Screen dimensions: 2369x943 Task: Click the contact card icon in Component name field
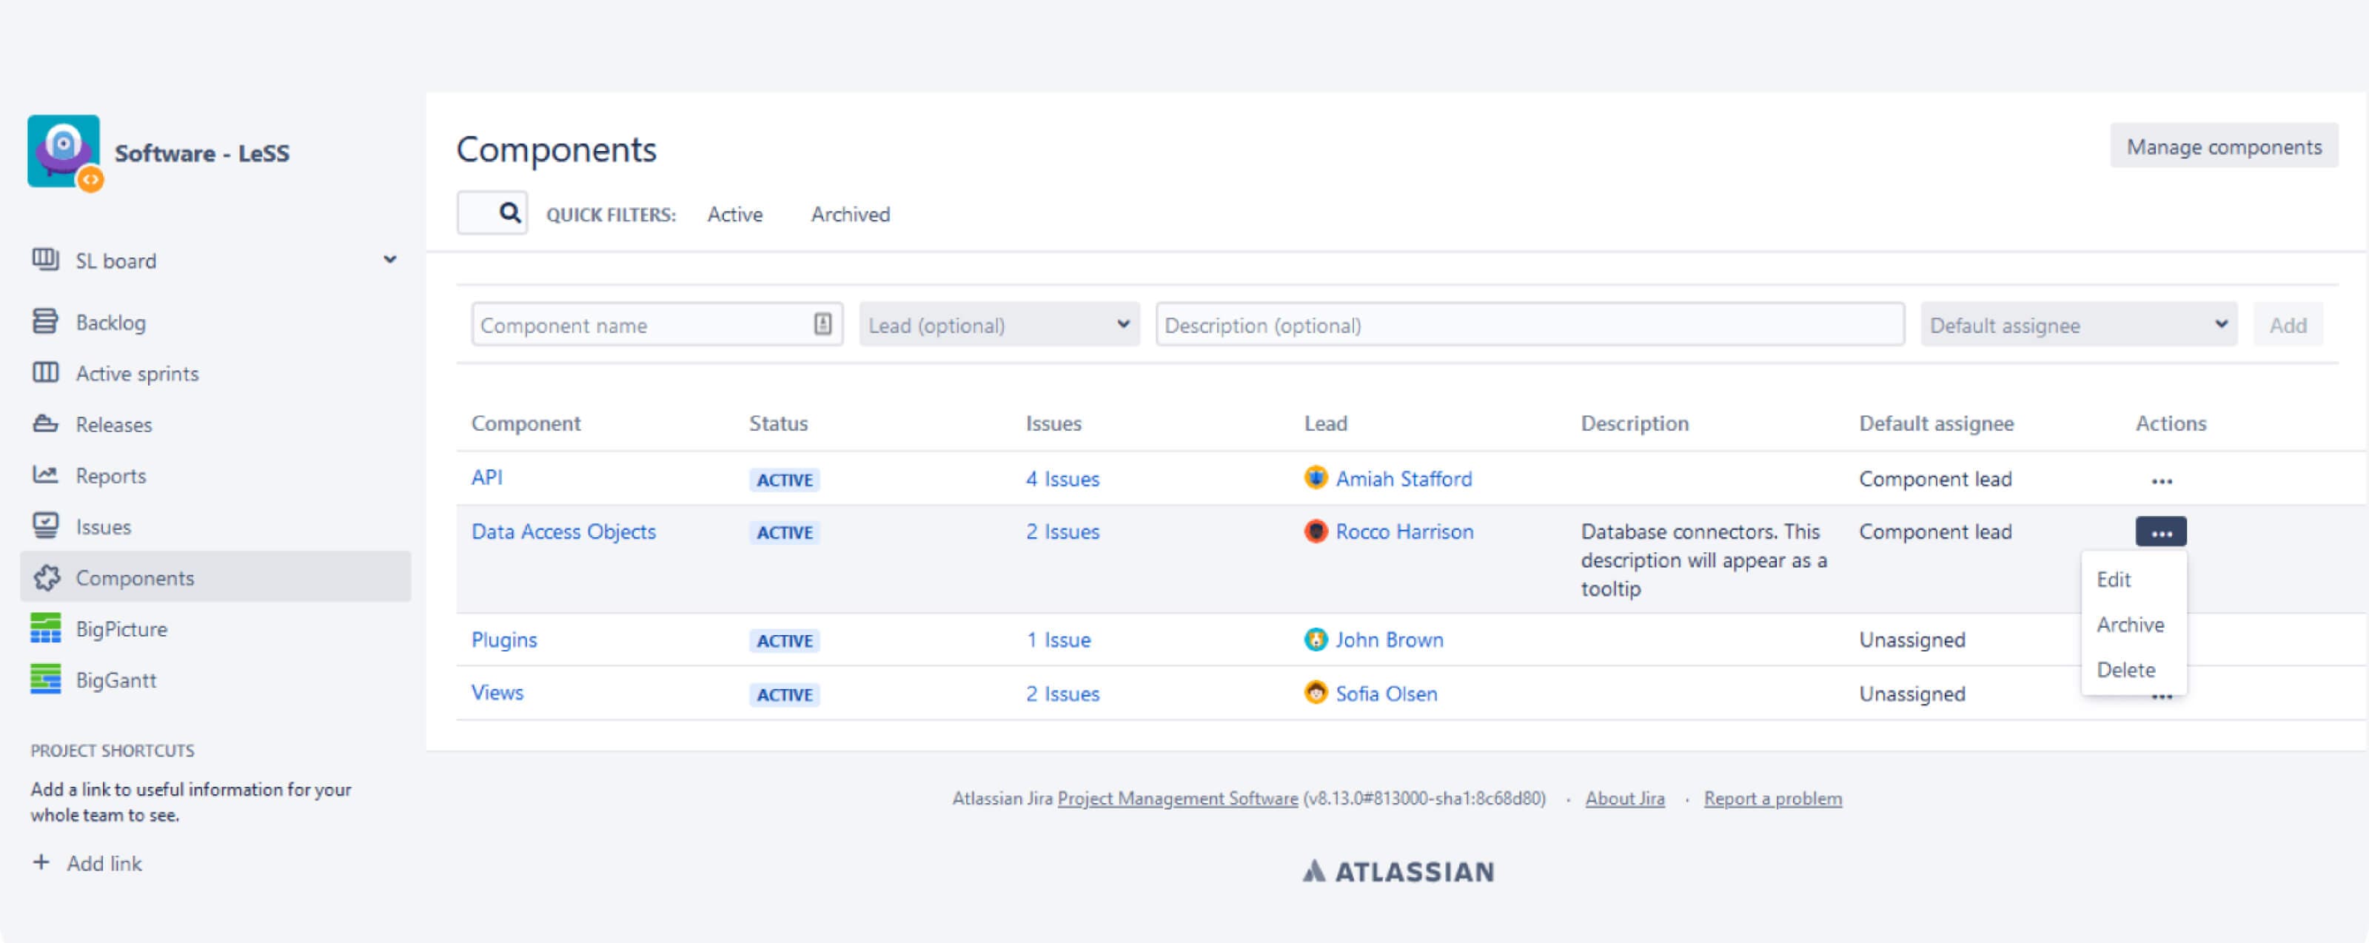[822, 324]
